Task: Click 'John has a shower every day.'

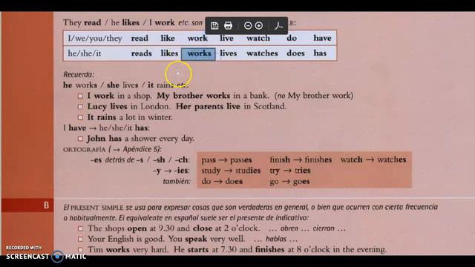Action: point(140,139)
